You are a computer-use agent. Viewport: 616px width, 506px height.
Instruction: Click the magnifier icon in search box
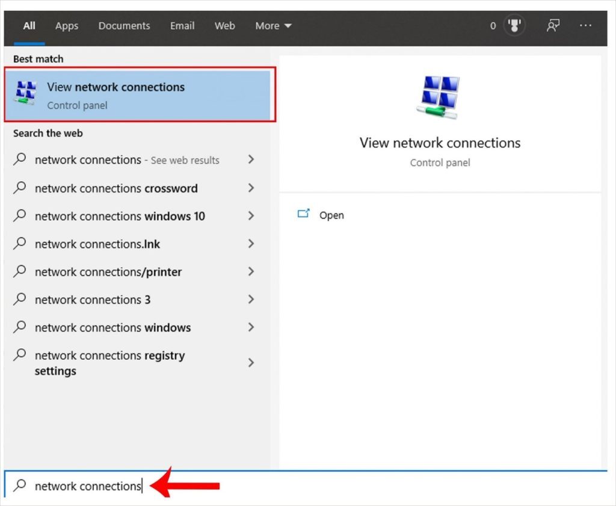(20, 485)
